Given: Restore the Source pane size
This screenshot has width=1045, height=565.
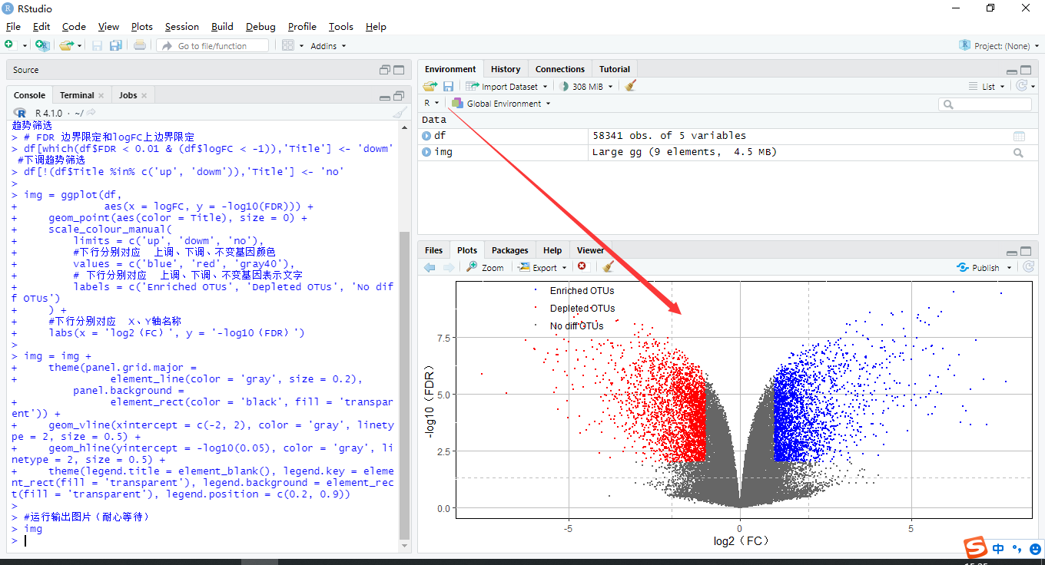Looking at the screenshot, I should (x=385, y=70).
